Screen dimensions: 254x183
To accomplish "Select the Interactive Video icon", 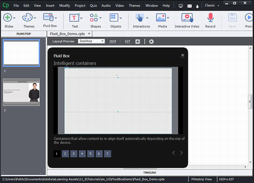I will (x=187, y=18).
